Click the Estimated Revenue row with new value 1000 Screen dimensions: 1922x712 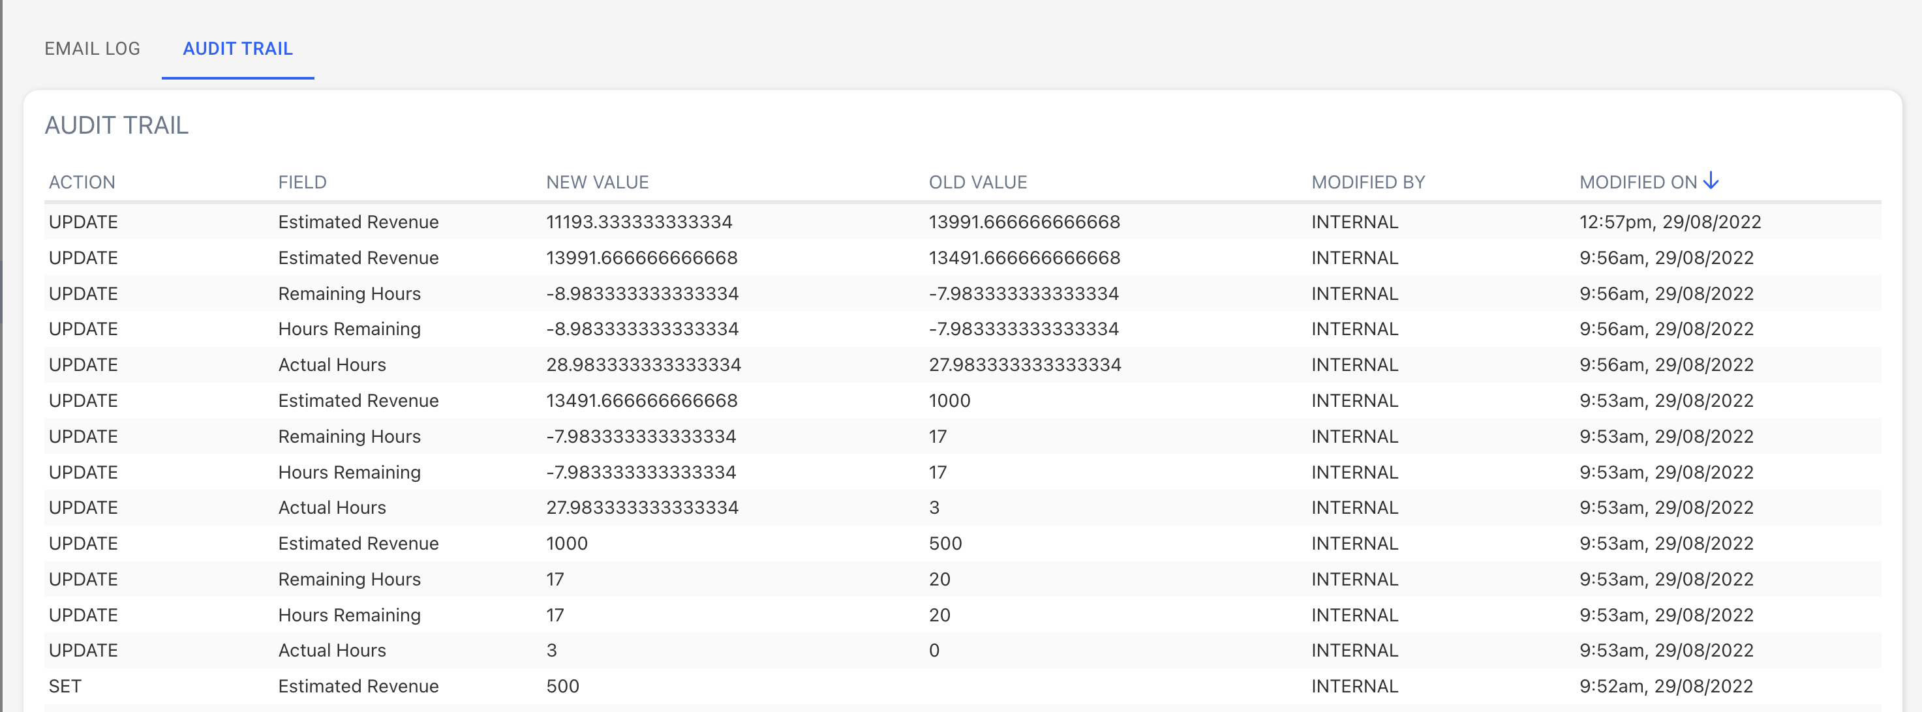point(358,544)
